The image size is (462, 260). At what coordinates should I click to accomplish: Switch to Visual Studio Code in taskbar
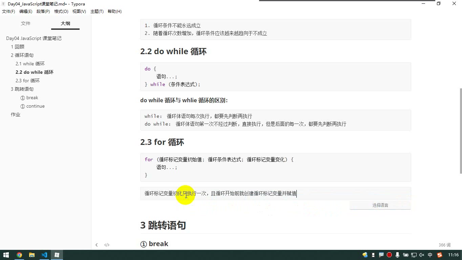(44, 255)
